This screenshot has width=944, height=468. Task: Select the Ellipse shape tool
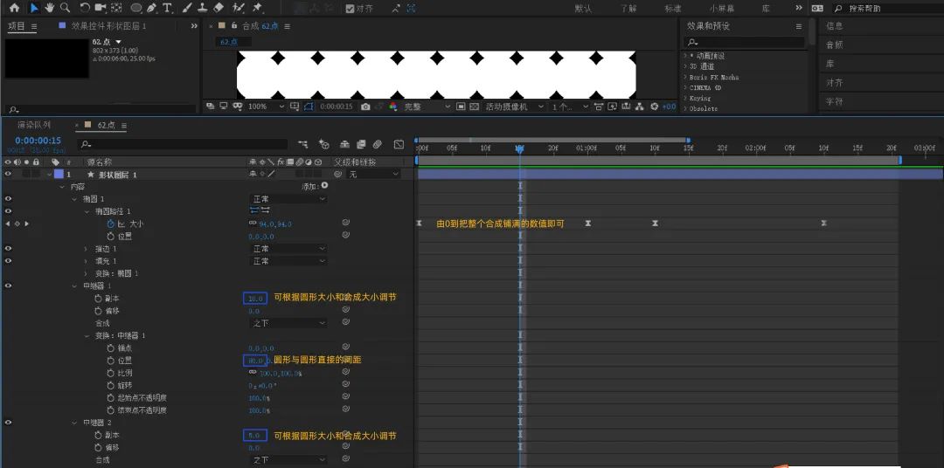coord(136,8)
